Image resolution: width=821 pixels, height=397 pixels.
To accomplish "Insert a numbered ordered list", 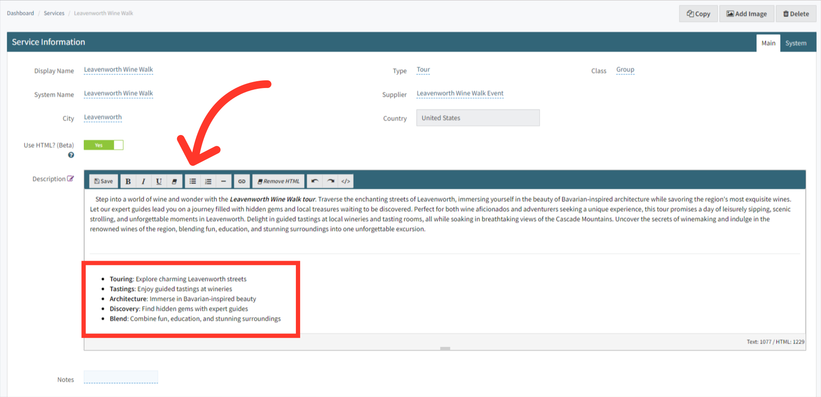I will [208, 181].
